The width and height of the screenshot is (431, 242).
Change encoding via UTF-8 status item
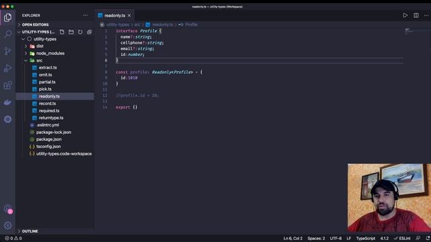335,239
